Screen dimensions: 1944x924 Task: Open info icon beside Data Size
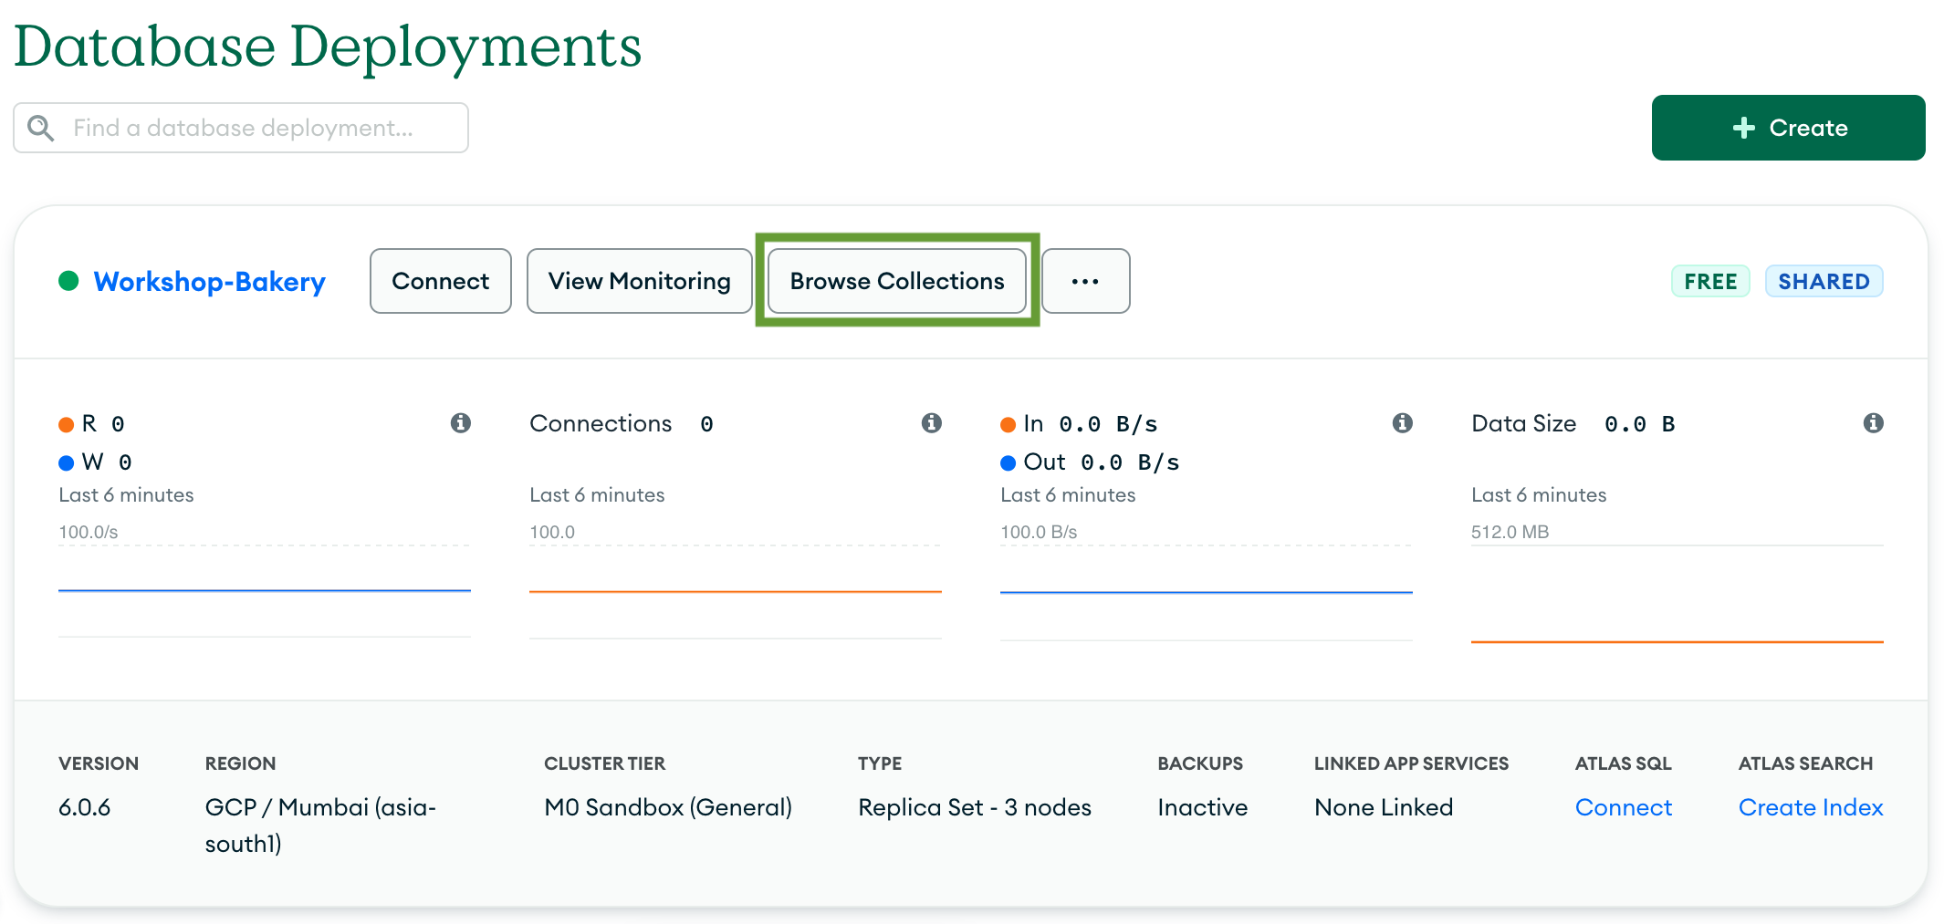(1874, 422)
